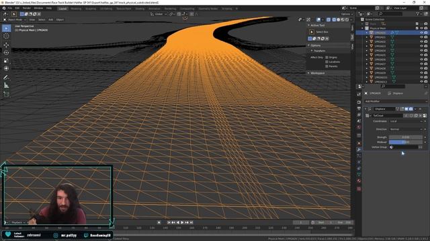This screenshot has height=241, width=430.
Task: Open the viewport Object menu
Action: click(60, 19)
